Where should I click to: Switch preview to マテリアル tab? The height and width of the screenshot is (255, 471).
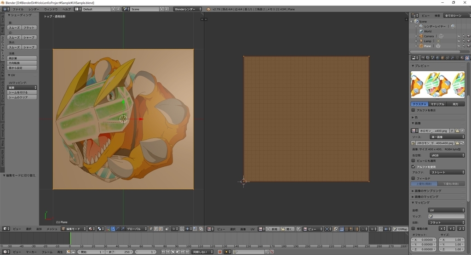[437, 104]
